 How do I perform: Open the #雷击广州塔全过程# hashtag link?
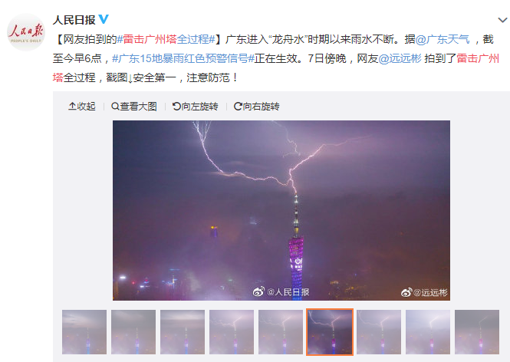(166, 39)
